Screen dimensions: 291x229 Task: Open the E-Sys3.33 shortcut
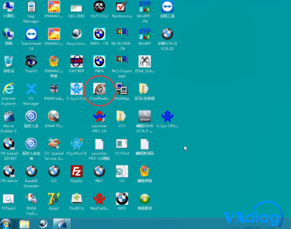tap(77, 89)
